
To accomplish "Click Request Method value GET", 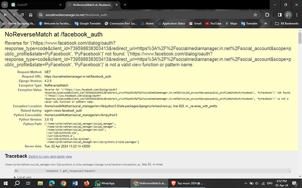I will tap(48, 72).
